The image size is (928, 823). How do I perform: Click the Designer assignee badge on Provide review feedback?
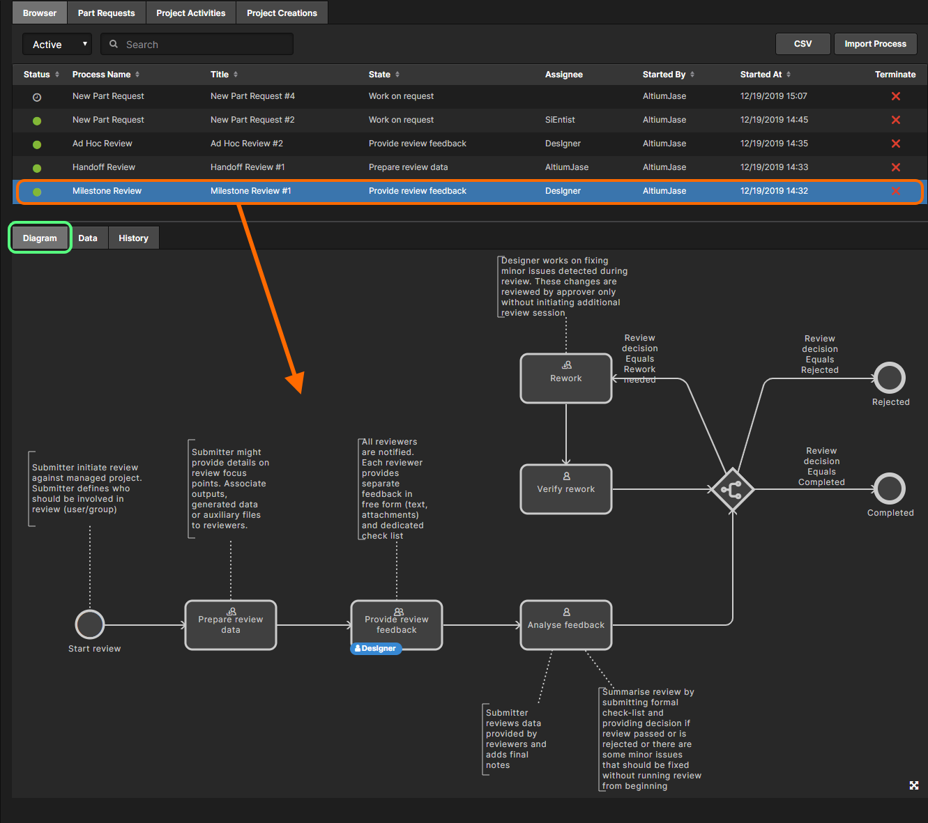(376, 648)
